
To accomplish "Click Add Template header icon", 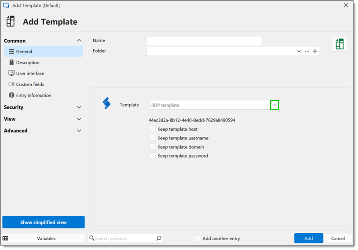I will tap(11, 21).
